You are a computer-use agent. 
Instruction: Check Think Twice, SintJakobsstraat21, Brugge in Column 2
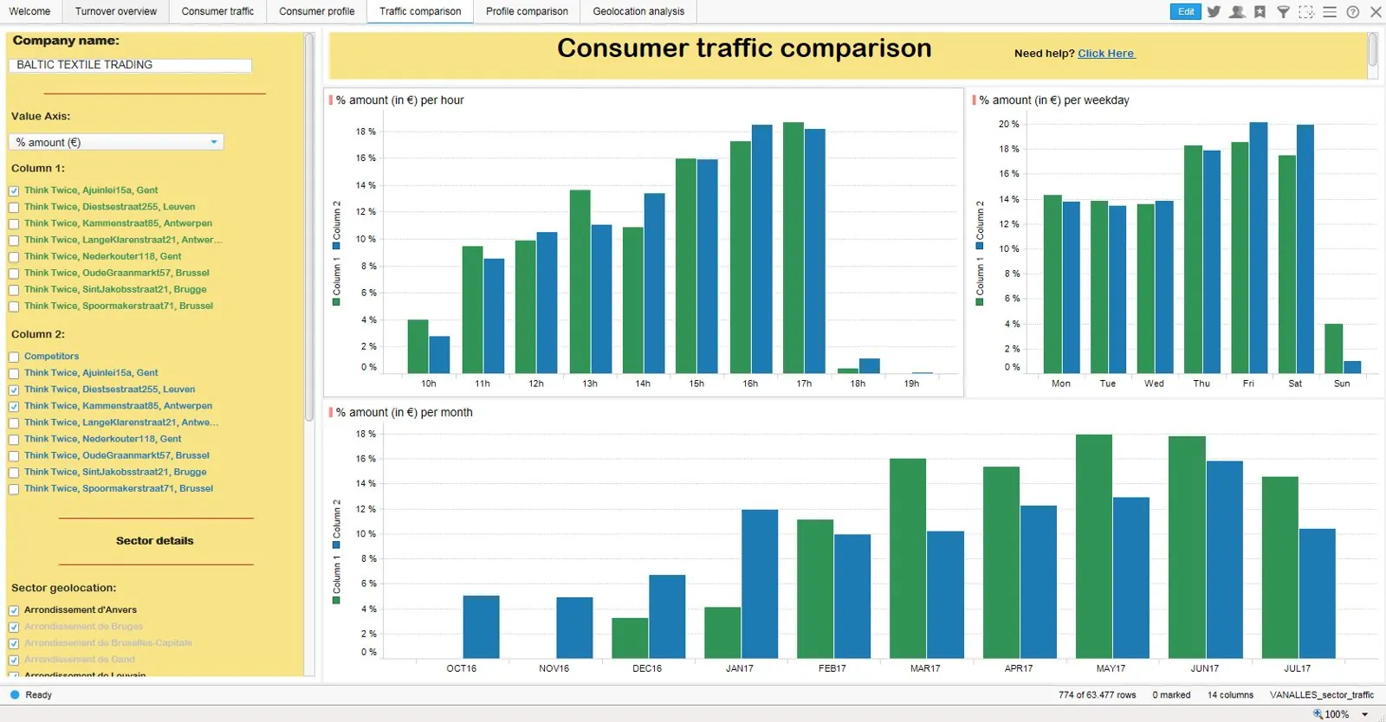point(14,473)
